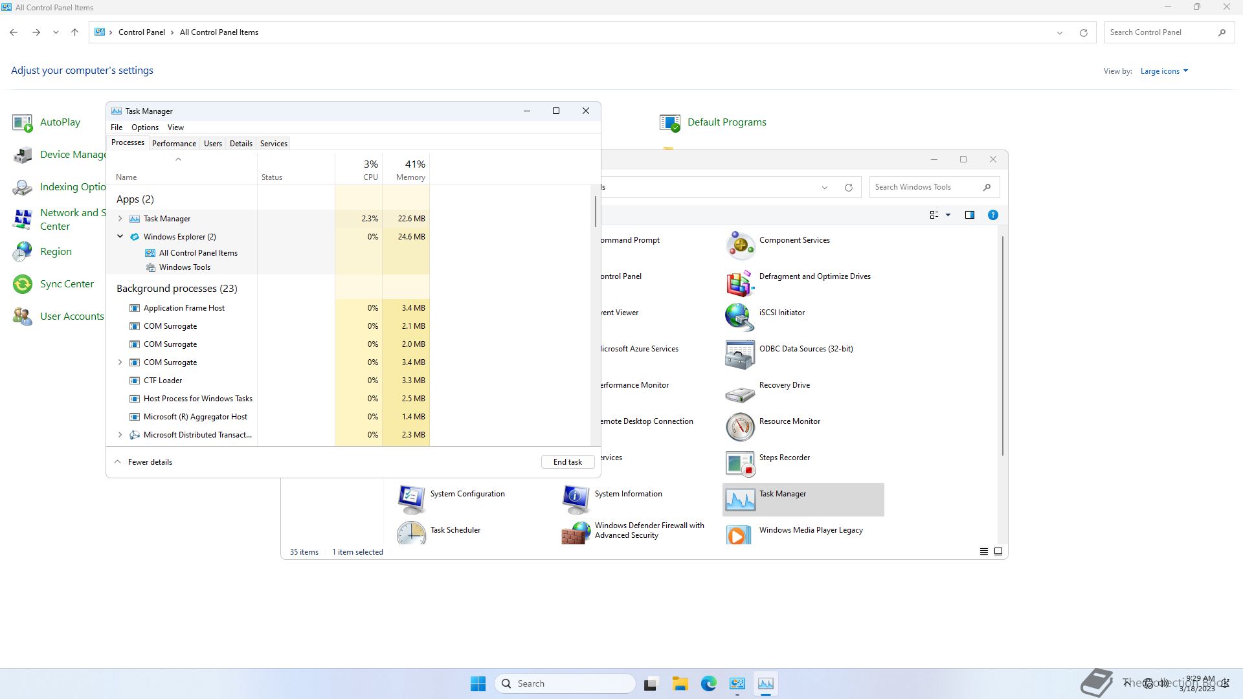
Task: Open the iSCSI Initiator icon
Action: (x=740, y=318)
